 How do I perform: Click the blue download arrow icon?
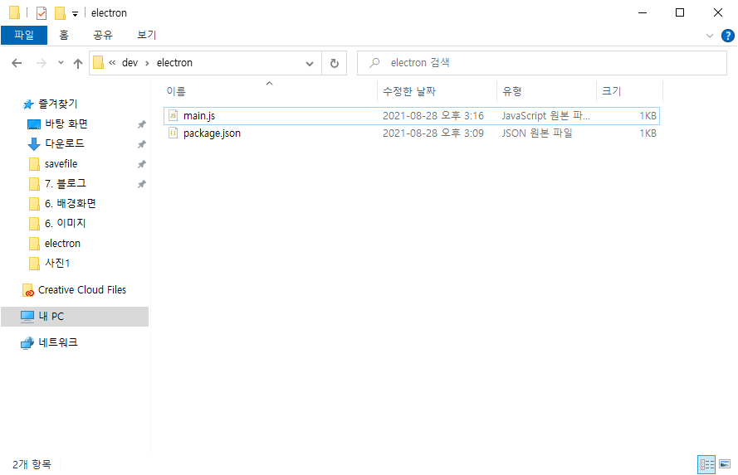point(34,144)
